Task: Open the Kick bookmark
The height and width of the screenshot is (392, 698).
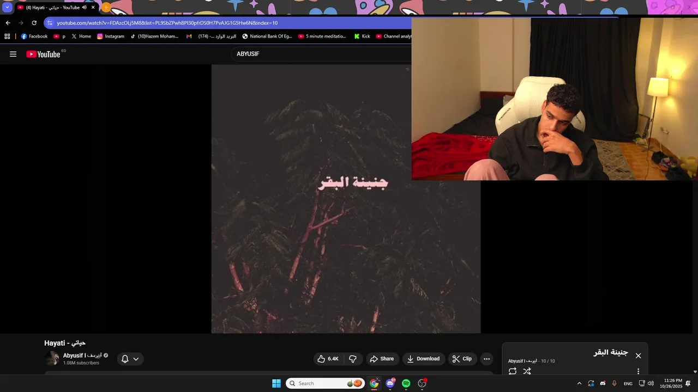Action: tap(362, 36)
